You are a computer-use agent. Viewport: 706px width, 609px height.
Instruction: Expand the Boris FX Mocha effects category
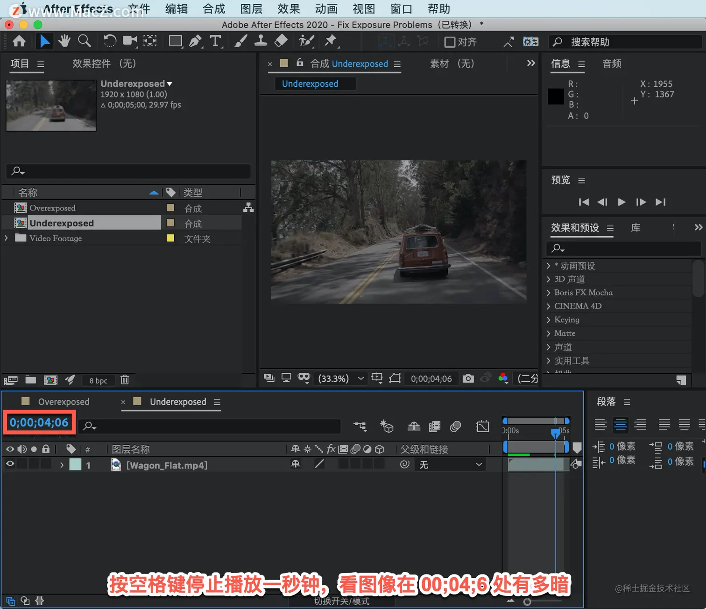(x=549, y=293)
